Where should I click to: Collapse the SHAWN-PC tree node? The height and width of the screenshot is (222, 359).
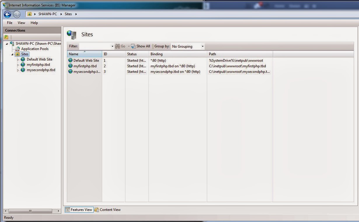point(7,43)
